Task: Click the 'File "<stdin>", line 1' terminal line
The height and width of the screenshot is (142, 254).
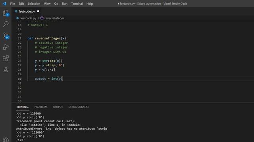Action: (50, 125)
